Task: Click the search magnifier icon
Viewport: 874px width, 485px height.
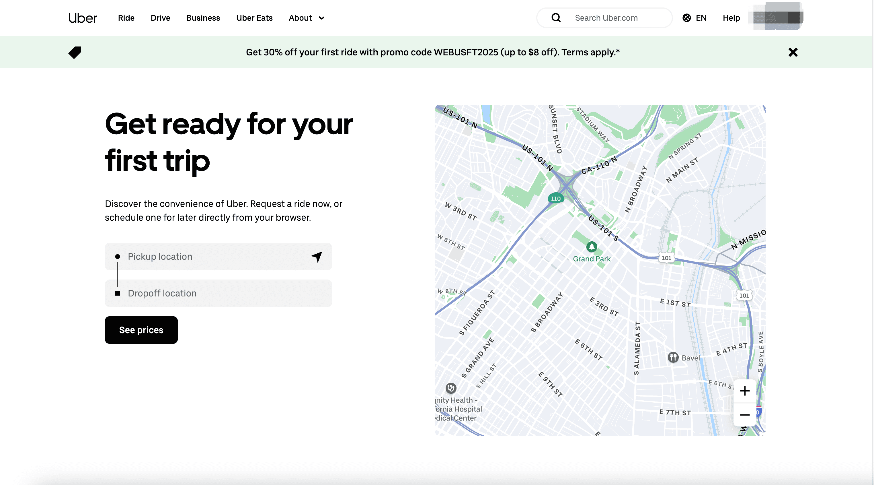Action: (x=556, y=18)
